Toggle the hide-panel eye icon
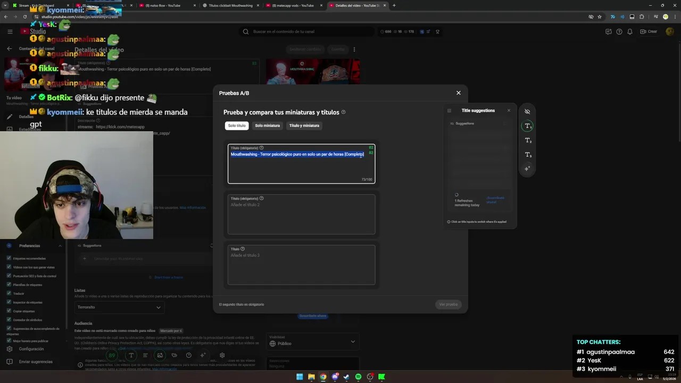Viewport: 681px width, 383px height. pos(527,112)
